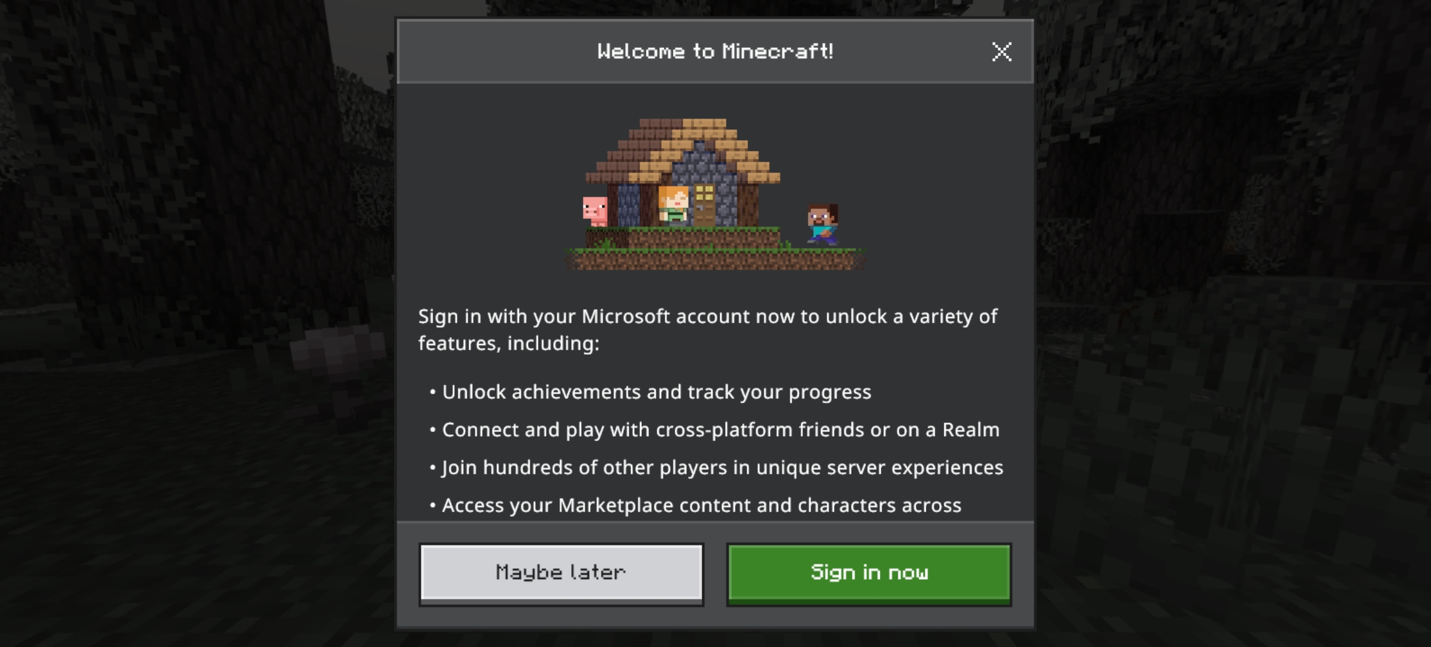Click the blue window left of Alex
The height and width of the screenshot is (647, 1431).
[628, 205]
